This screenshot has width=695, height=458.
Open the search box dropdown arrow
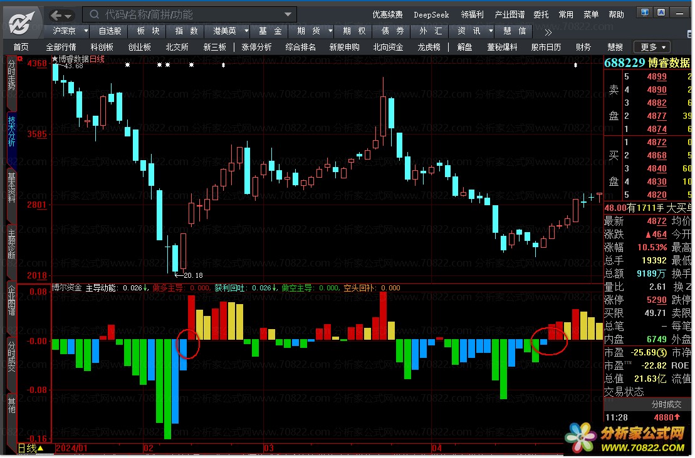pyautogui.click(x=288, y=14)
